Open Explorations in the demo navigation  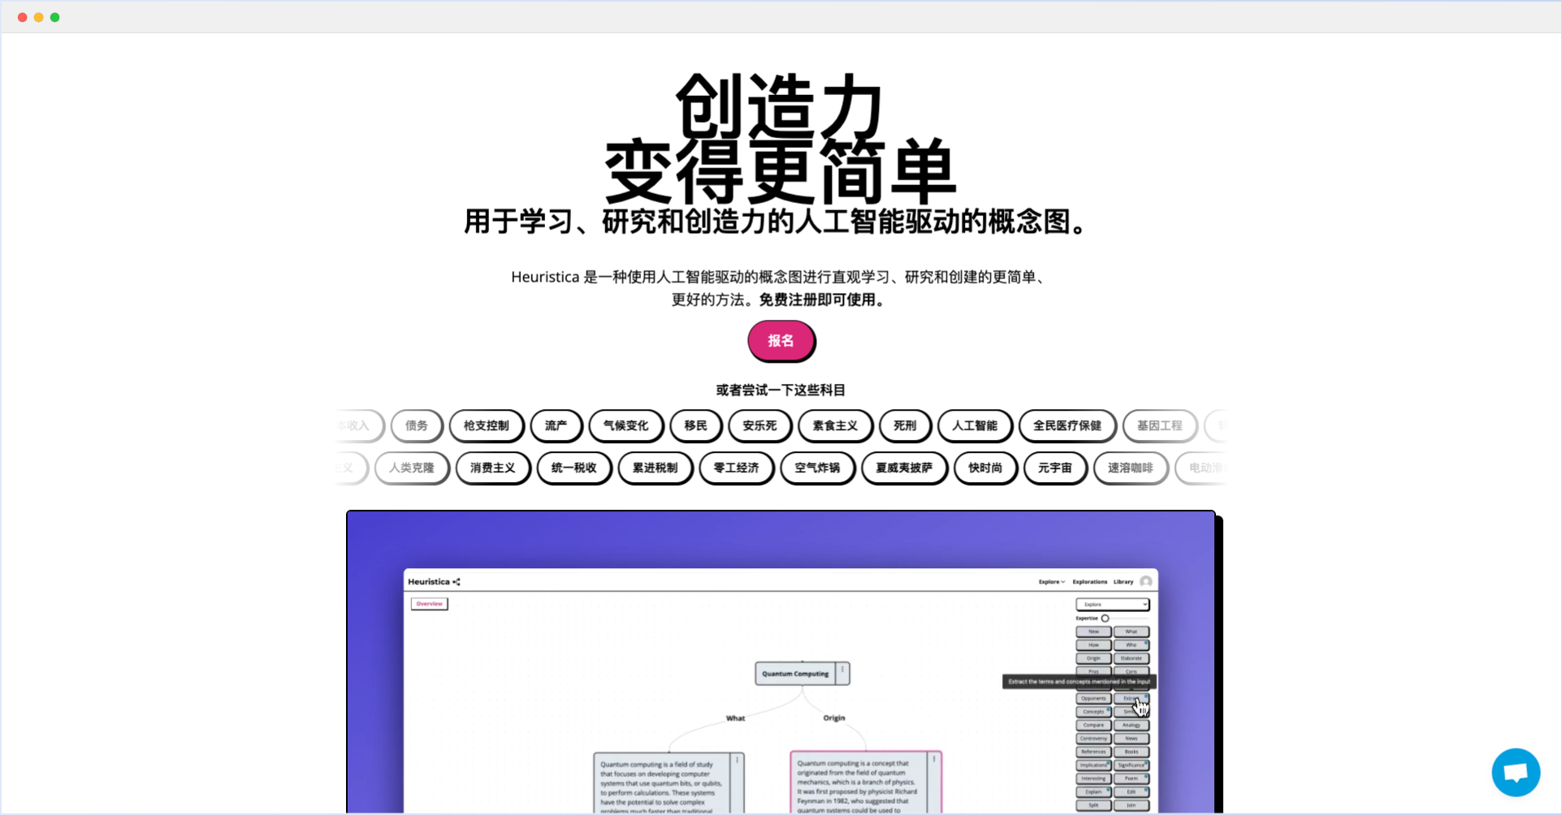point(1089,582)
